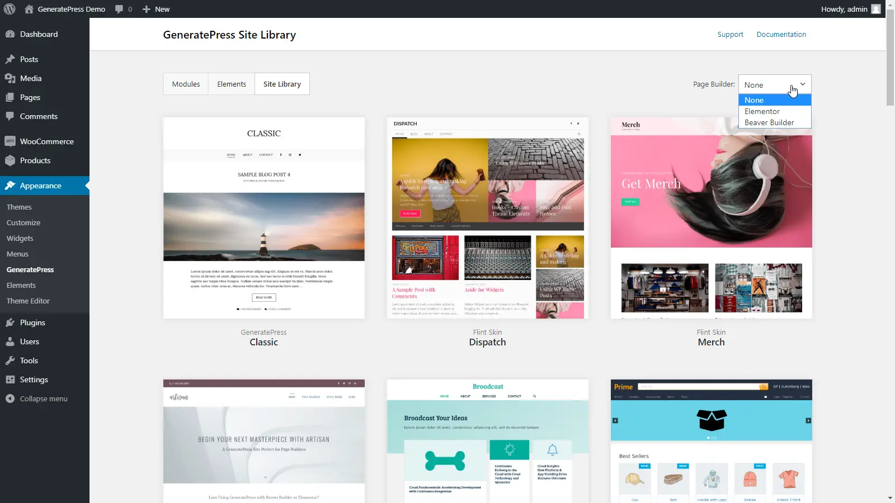The height and width of the screenshot is (503, 895).
Task: Click the Plugins plug icon
Action: 10,322
